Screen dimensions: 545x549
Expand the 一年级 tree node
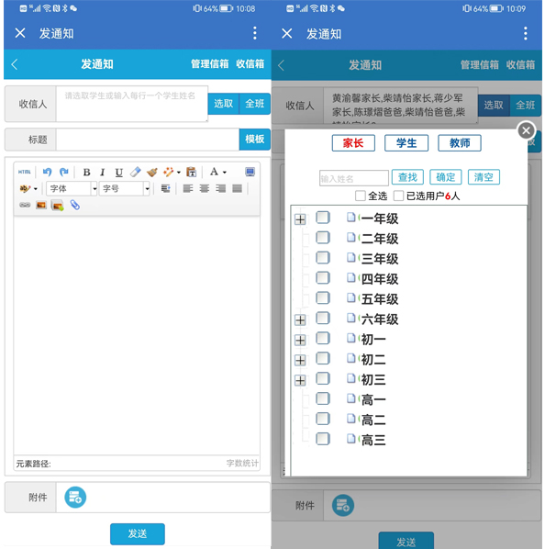(x=300, y=219)
